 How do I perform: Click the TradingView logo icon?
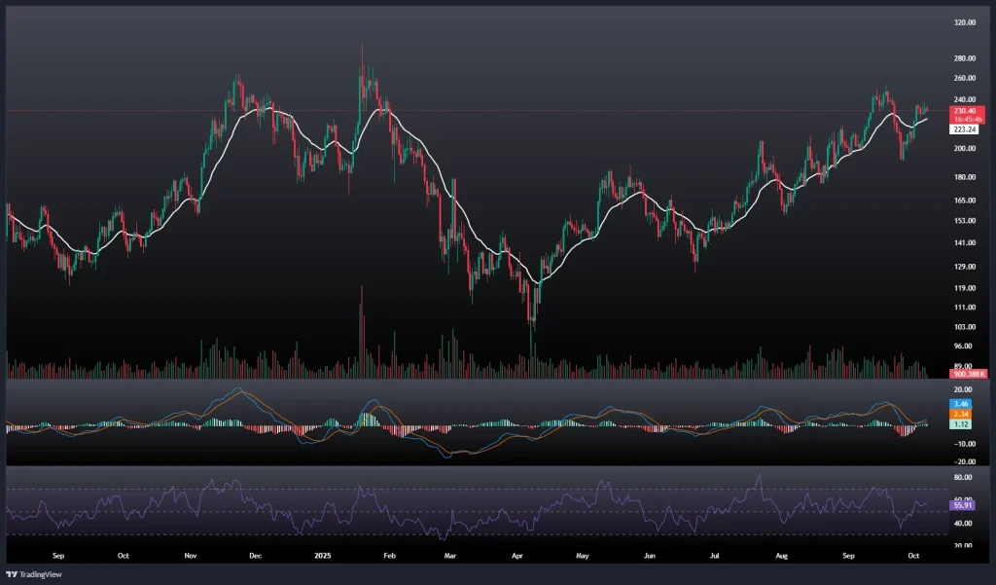click(x=13, y=573)
